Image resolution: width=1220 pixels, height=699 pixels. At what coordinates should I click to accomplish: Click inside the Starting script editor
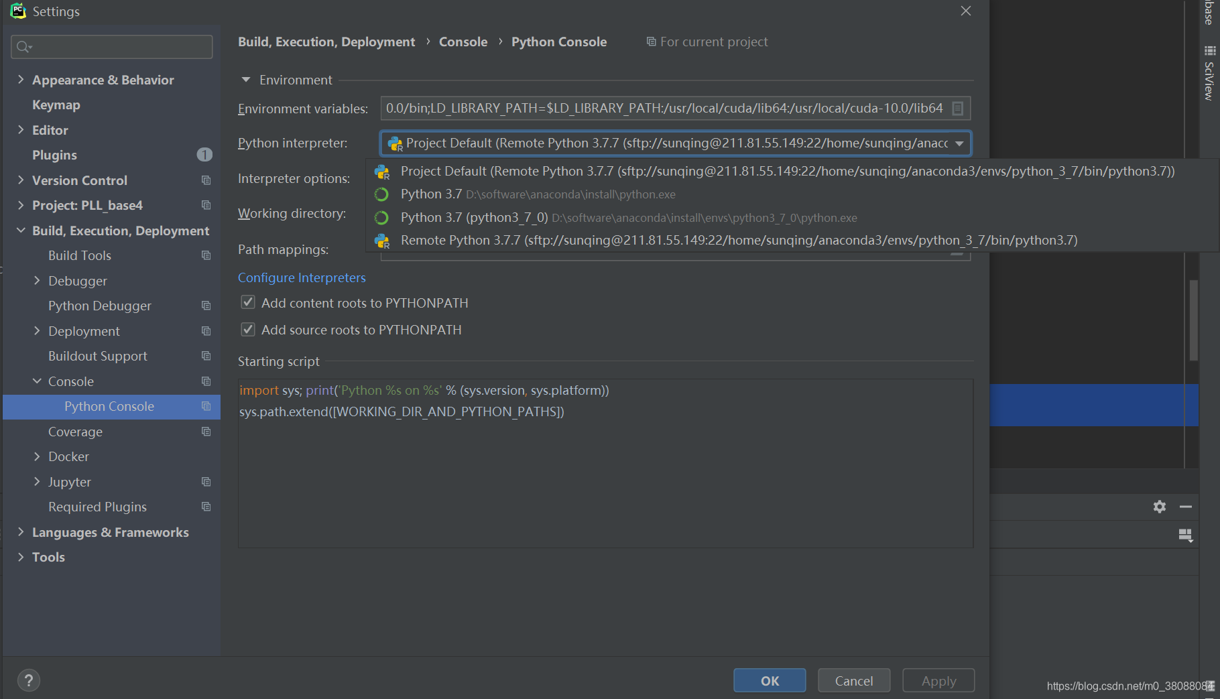coord(605,463)
